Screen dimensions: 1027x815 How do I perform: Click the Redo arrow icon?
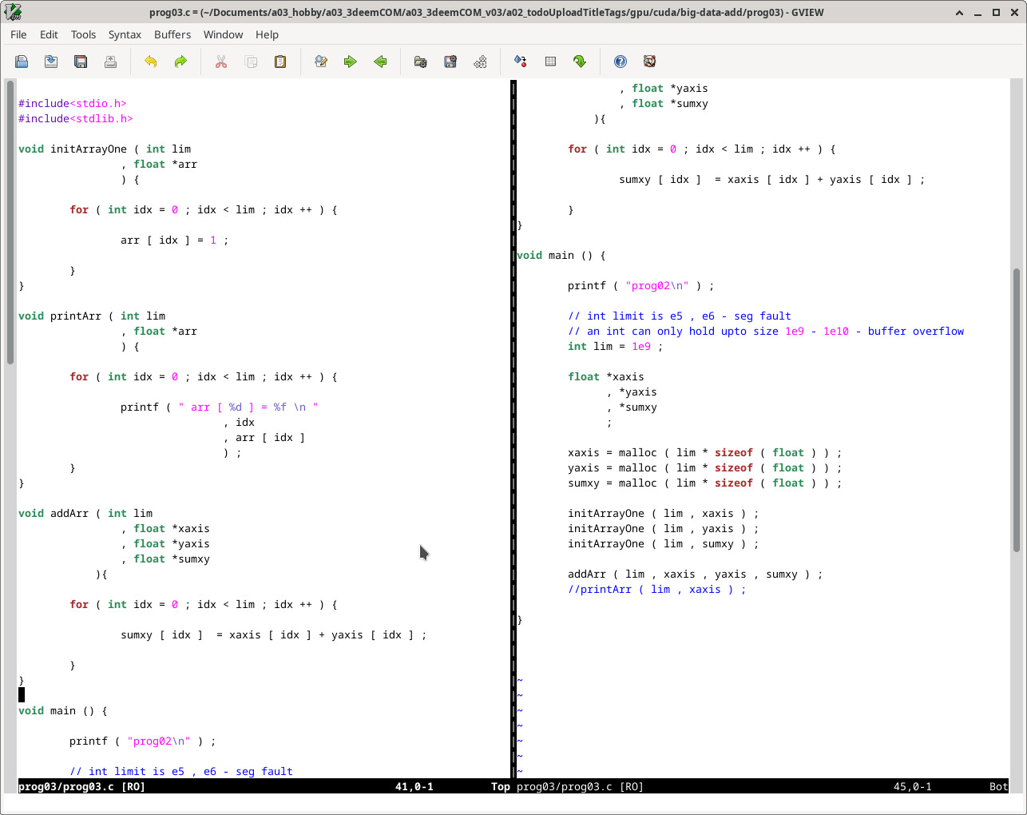pos(180,62)
